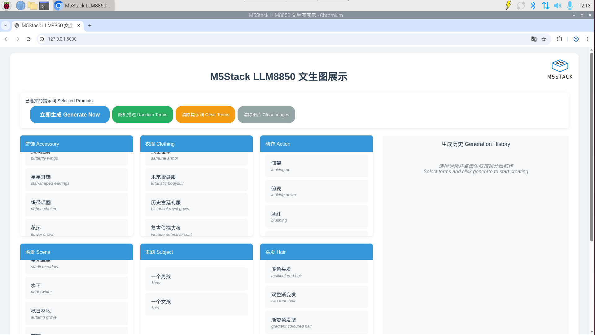This screenshot has height=335, width=595.
Task: Click the Subject category header
Action: [196, 252]
